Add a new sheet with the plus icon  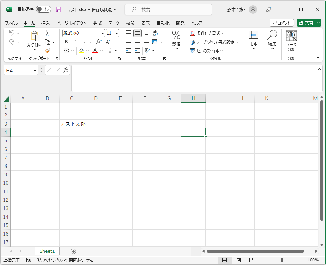(73, 251)
